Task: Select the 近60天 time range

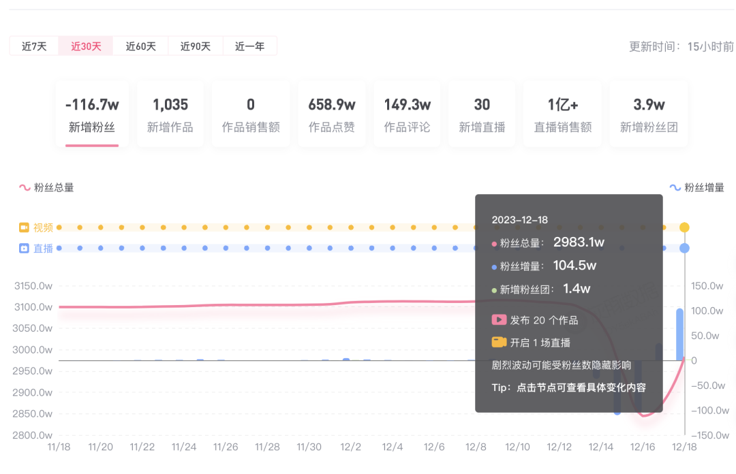Action: click(141, 46)
